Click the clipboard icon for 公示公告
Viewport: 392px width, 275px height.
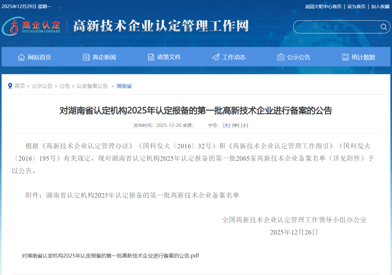(280, 57)
